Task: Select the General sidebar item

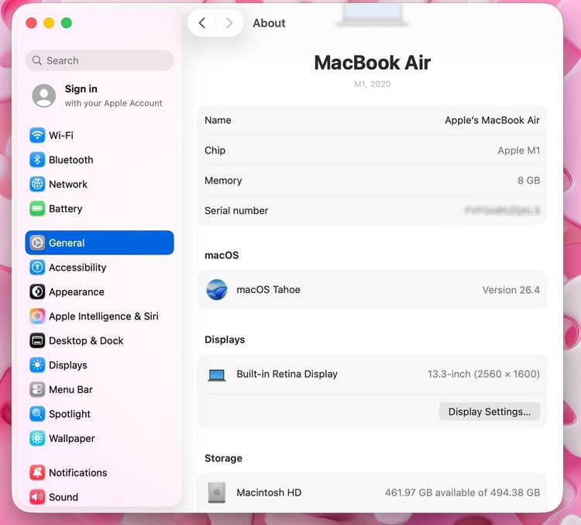Action: [x=99, y=243]
